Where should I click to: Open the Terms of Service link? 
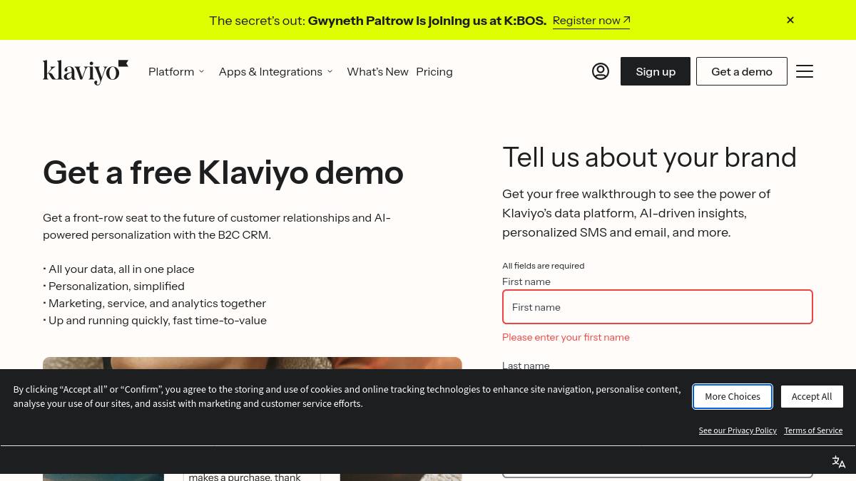point(813,430)
